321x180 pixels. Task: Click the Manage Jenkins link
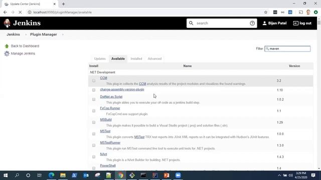(23, 53)
